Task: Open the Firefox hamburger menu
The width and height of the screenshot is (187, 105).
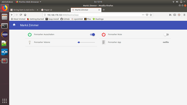Action: (184, 15)
